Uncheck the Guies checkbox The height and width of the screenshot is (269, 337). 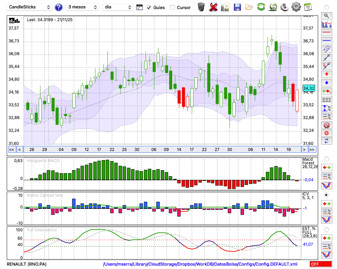coord(149,7)
